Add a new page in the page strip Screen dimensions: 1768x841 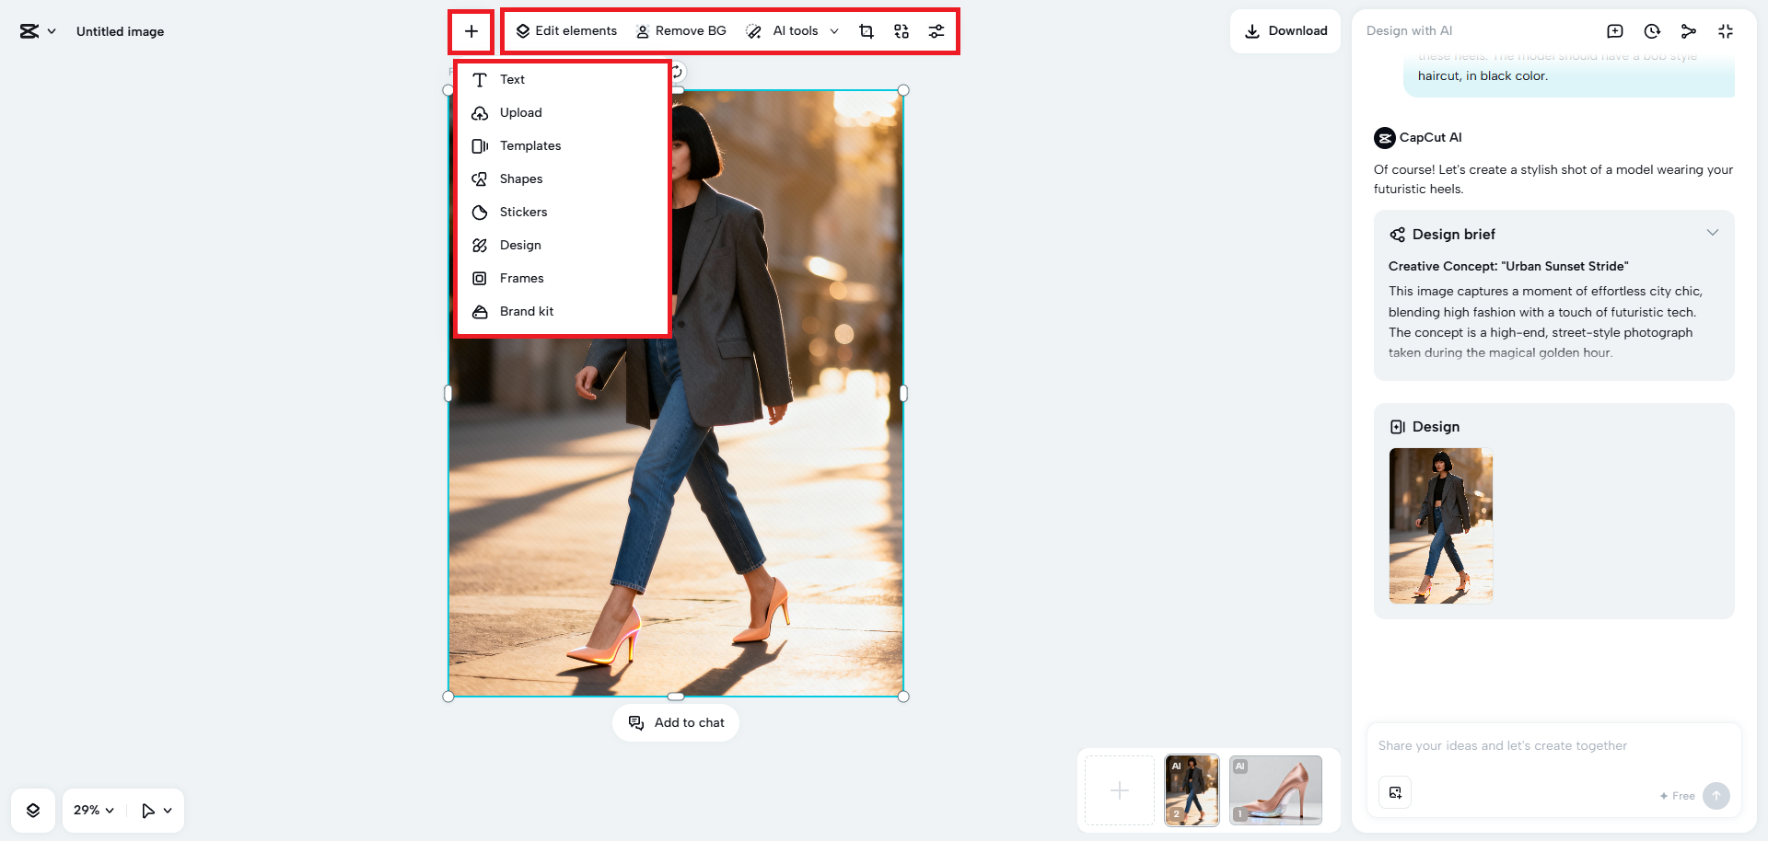click(x=1120, y=790)
